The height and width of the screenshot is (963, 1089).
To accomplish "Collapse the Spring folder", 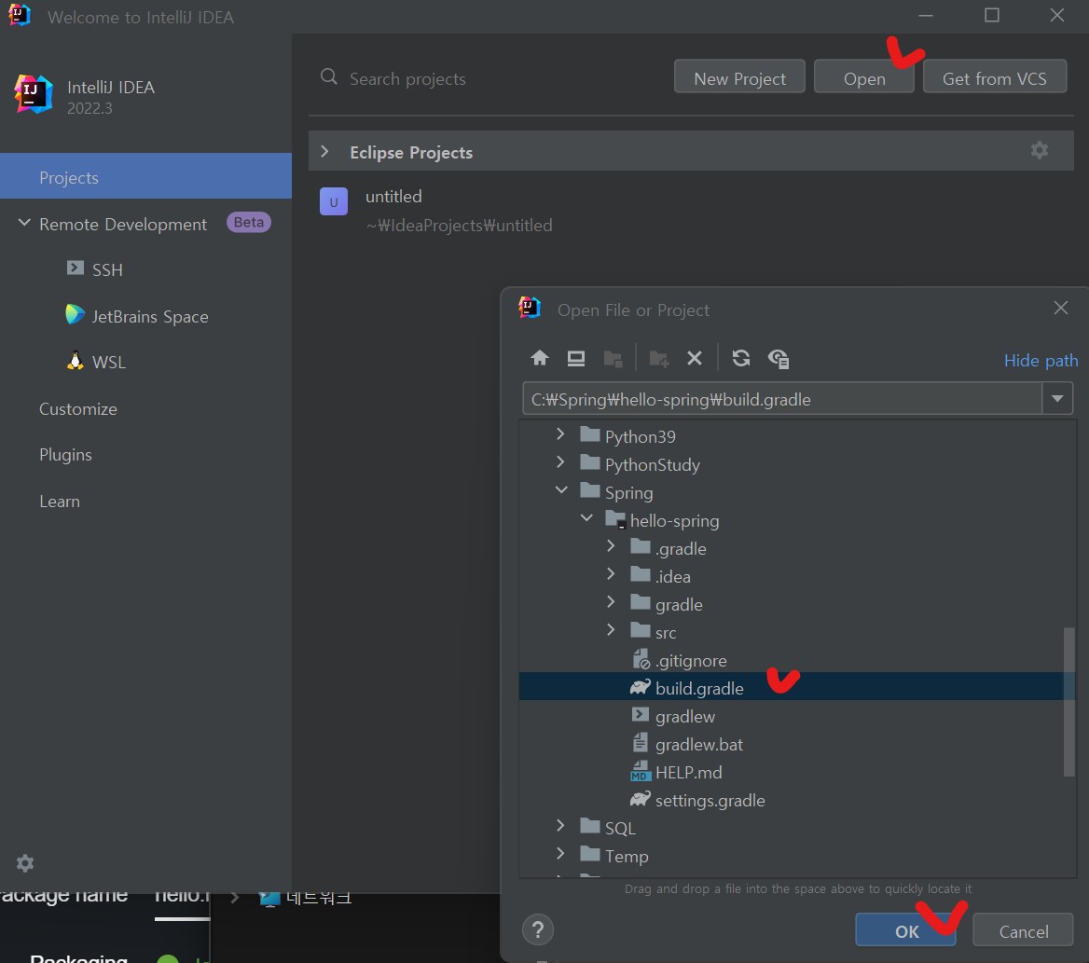I will click(x=561, y=490).
